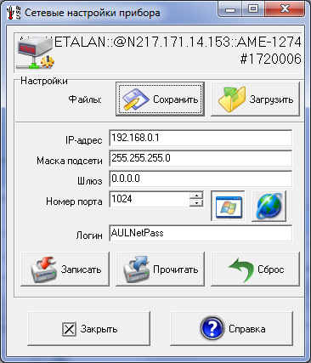Click the Шлюз field
The width and height of the screenshot is (311, 363).
201,179
